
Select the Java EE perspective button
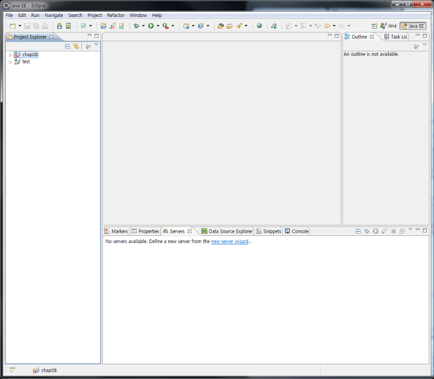coord(412,26)
